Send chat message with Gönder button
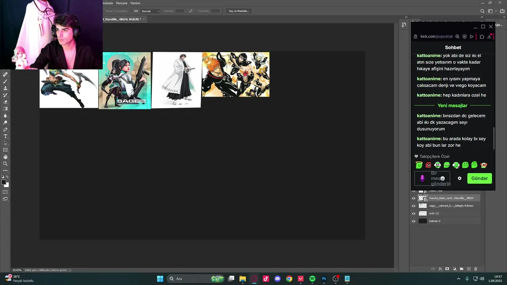 480,179
